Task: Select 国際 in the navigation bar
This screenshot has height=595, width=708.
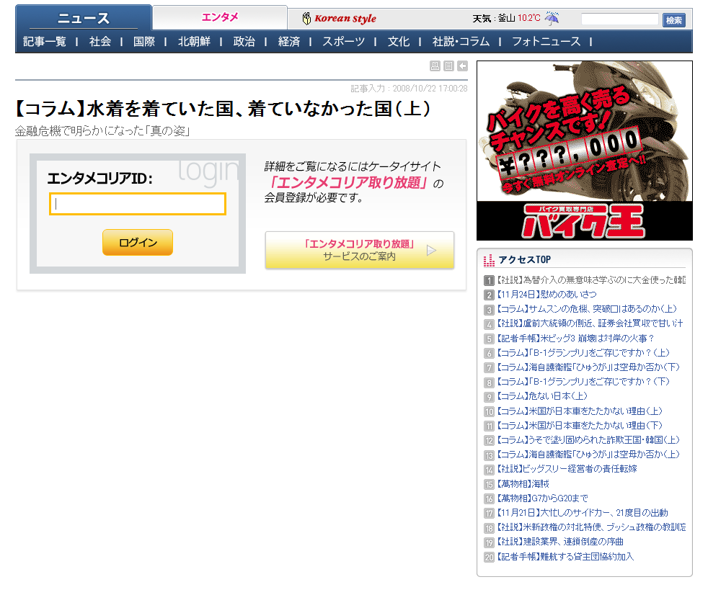Action: click(x=144, y=42)
